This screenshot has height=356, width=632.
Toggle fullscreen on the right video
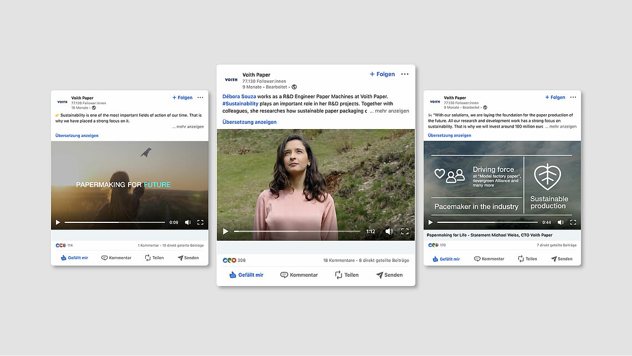[x=573, y=222]
